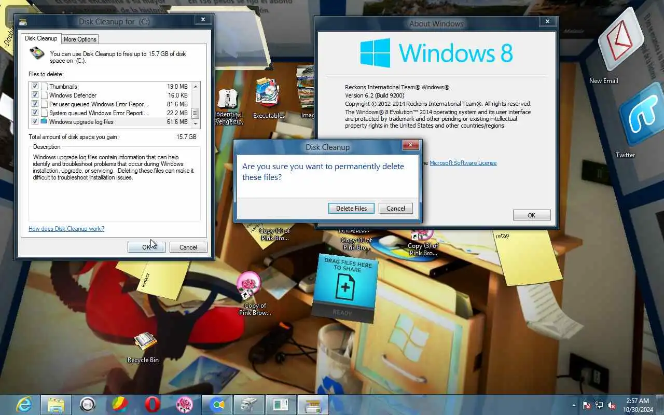
Task: Open Internet Explorer from the taskbar
Action: [x=23, y=405]
